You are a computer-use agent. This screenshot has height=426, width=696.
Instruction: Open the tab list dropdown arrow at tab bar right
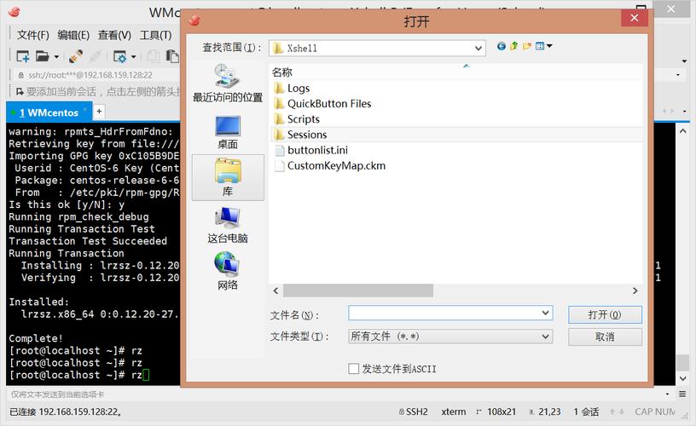684,112
